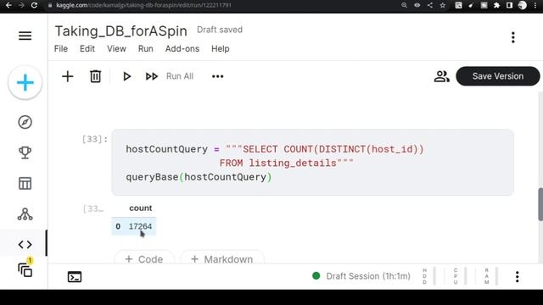The image size is (543, 305).
Task: Open session options three-dot menu
Action: [x=517, y=277]
